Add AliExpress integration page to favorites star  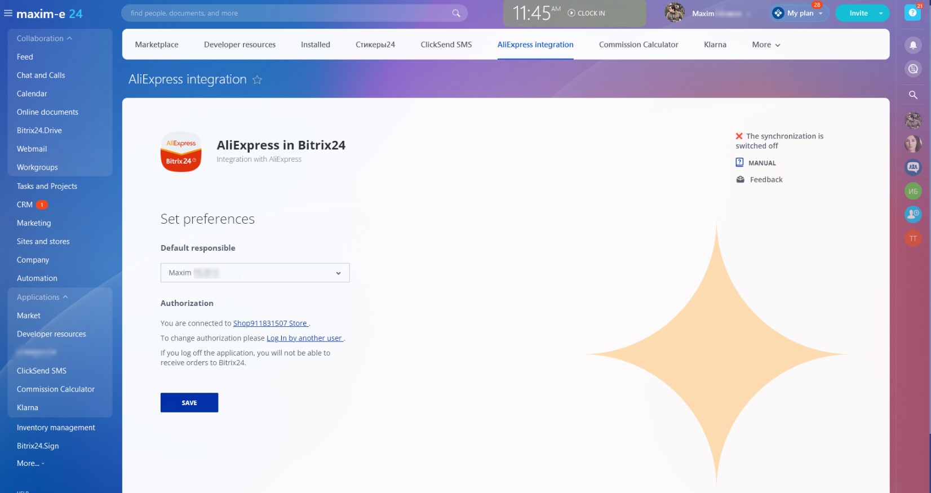pos(257,79)
